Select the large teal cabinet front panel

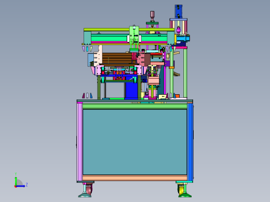click(x=134, y=142)
